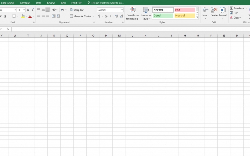Apply the Bad cell style
This screenshot has width=250, height=156.
pyautogui.click(x=185, y=10)
